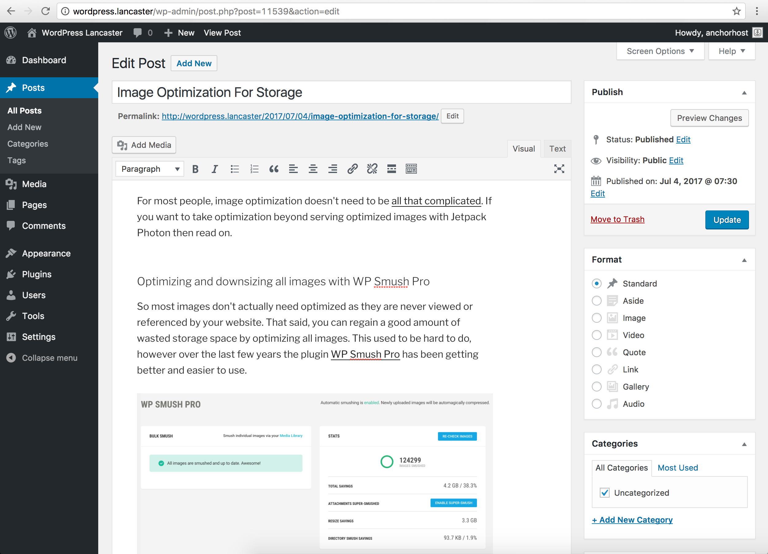Click Move to Trash link
The height and width of the screenshot is (554, 768).
(617, 219)
